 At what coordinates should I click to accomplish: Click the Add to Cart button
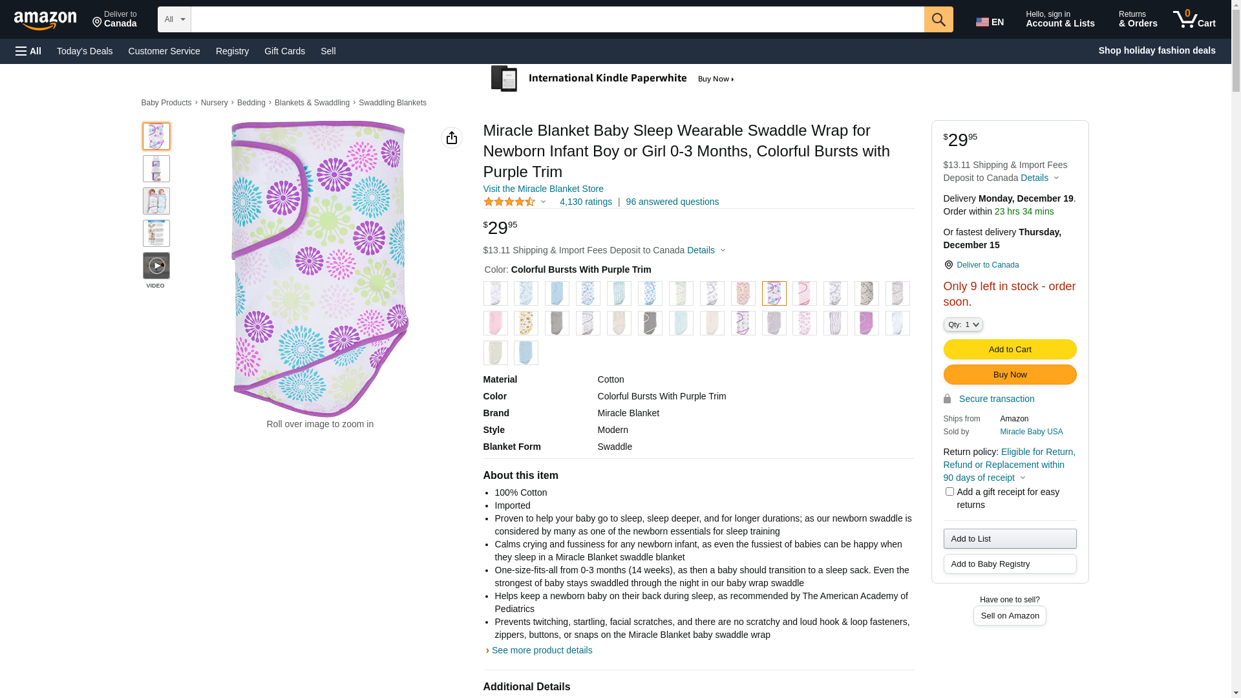pos(1010,350)
